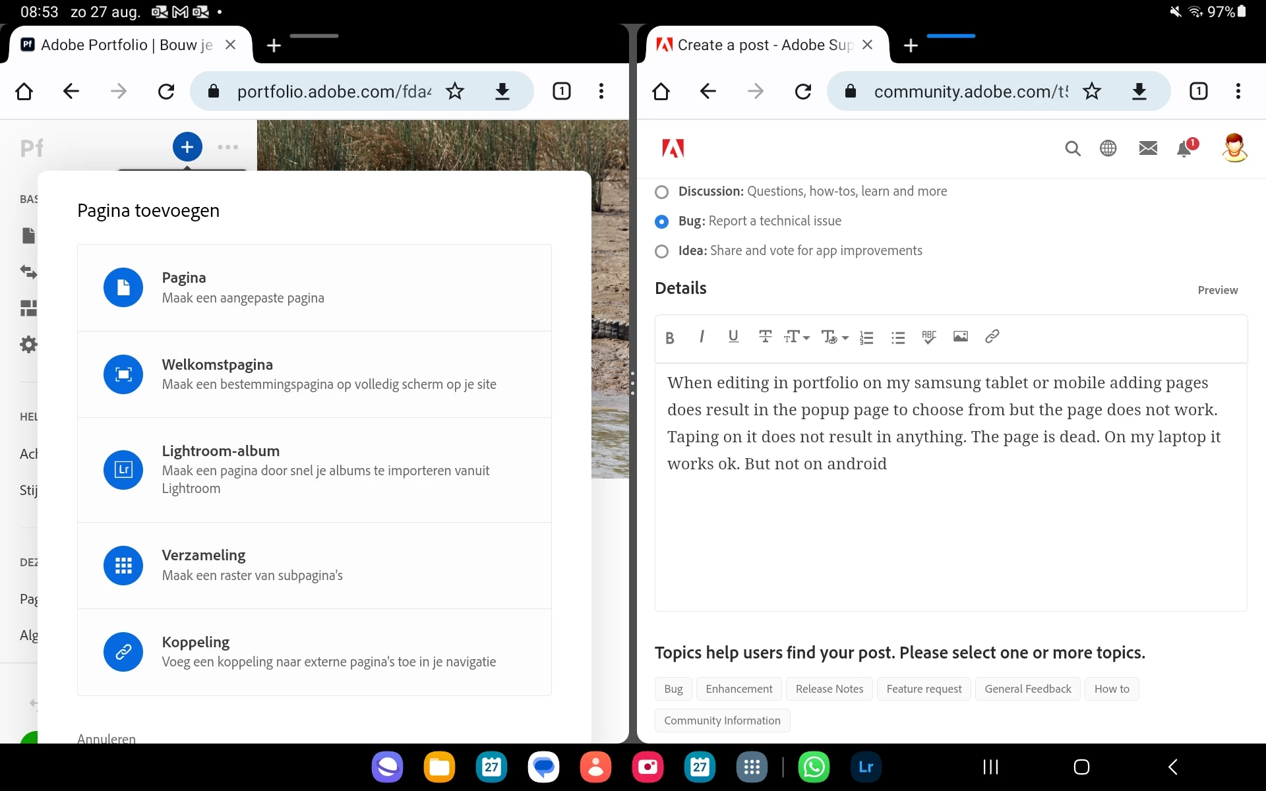Open the notifications bell icon

pyautogui.click(x=1184, y=149)
